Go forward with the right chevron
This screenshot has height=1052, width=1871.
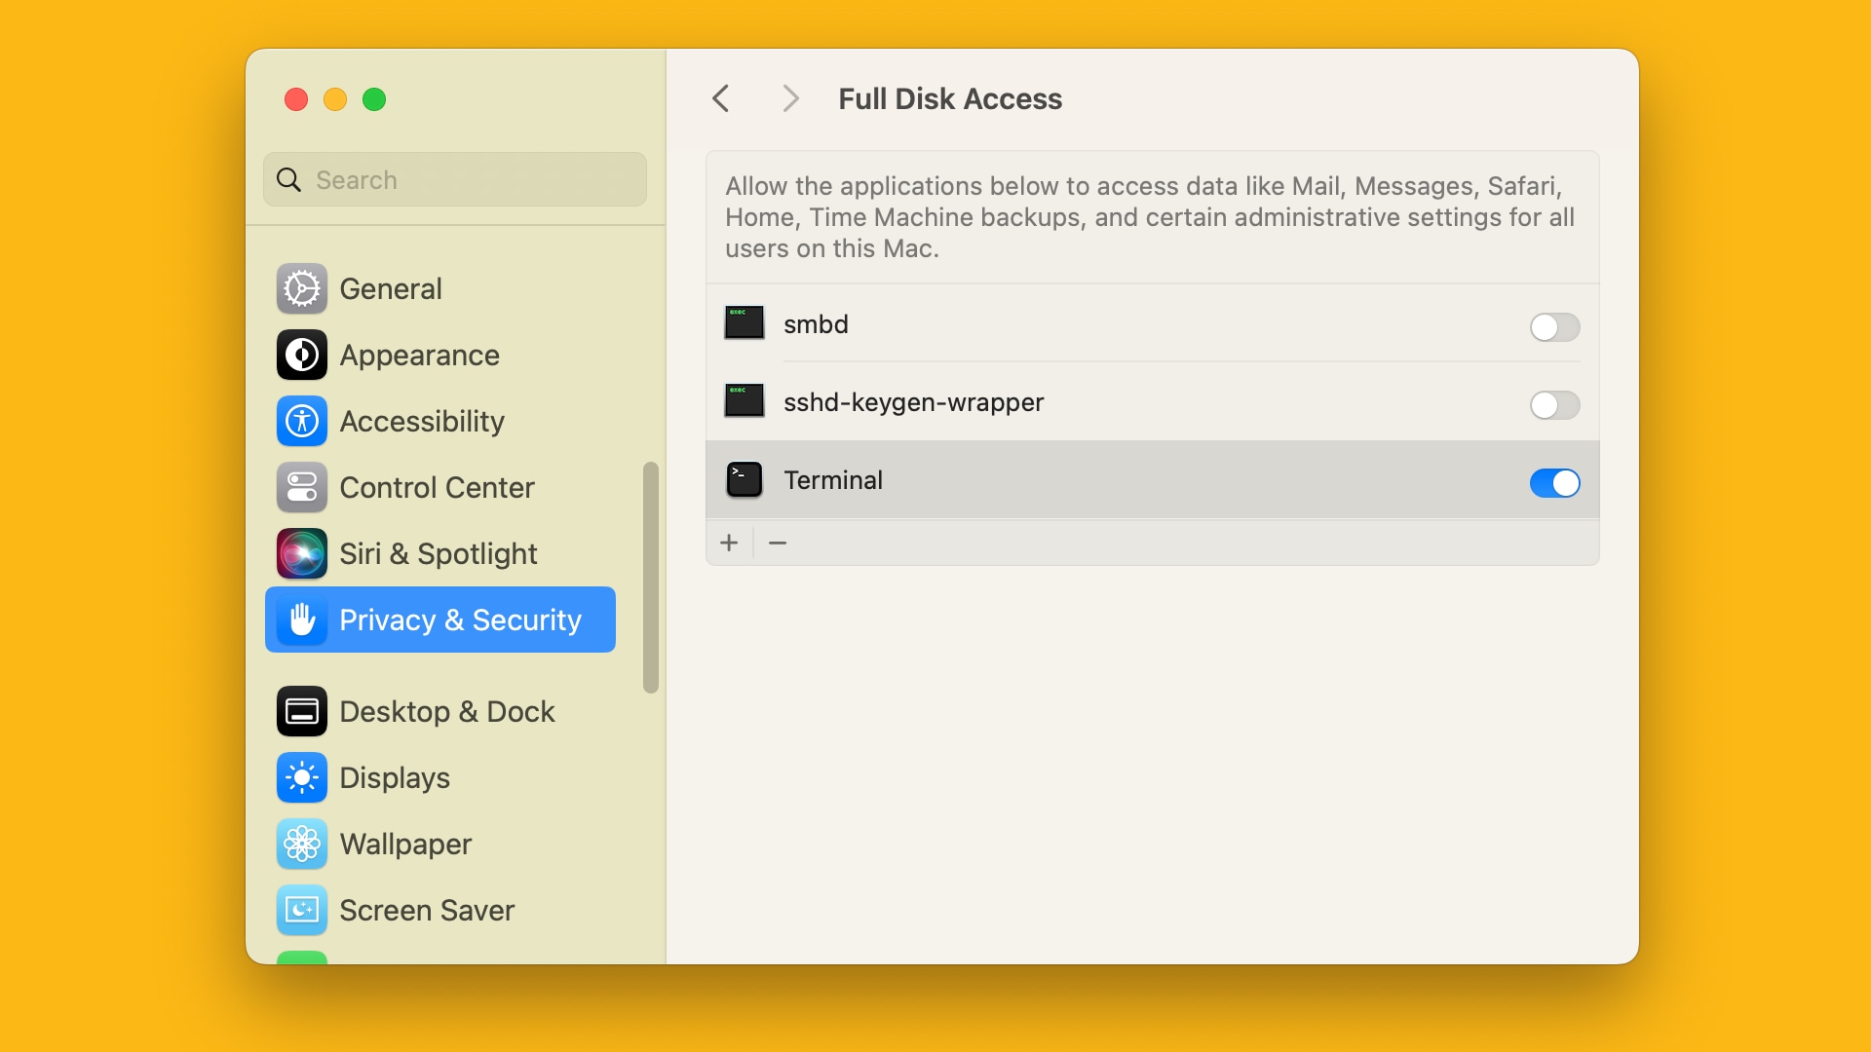(x=790, y=98)
